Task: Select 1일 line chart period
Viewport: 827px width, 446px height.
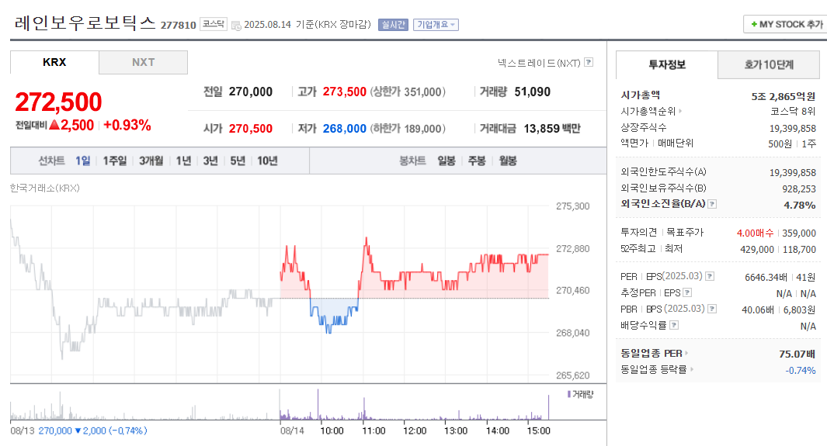Action: (83, 161)
